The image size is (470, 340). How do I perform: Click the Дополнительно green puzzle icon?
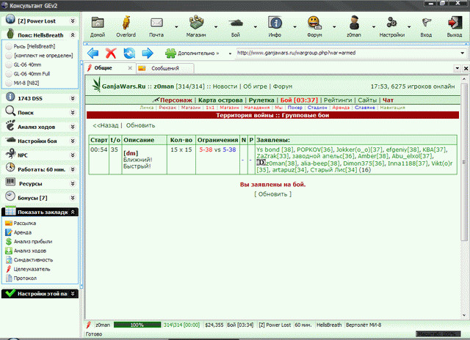pyautogui.click(x=170, y=53)
